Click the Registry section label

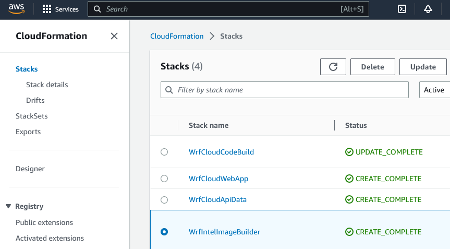pos(29,207)
